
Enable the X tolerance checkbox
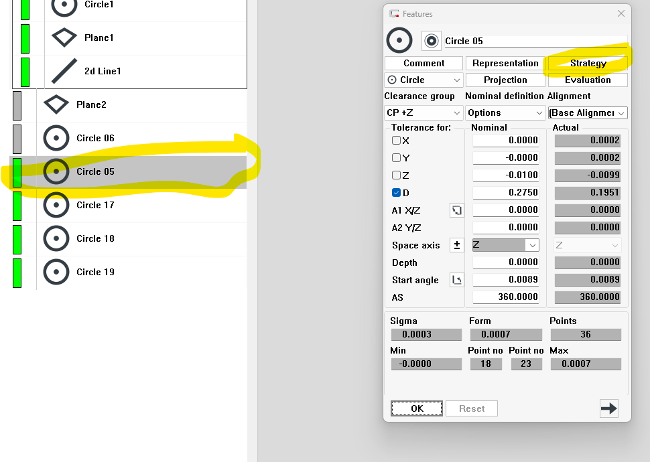396,141
